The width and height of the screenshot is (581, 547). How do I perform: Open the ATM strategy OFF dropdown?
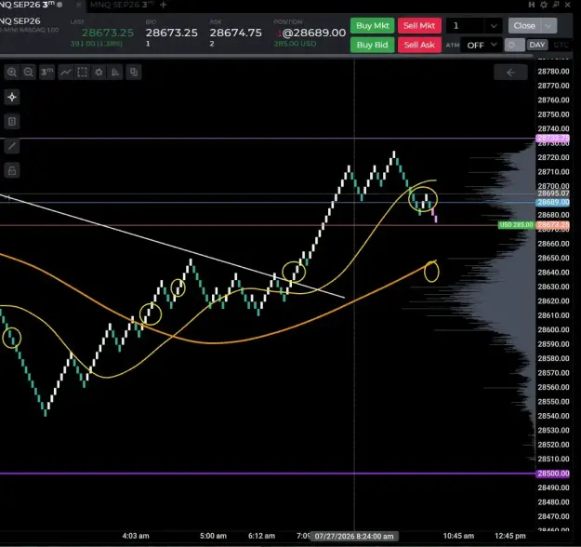tap(481, 46)
